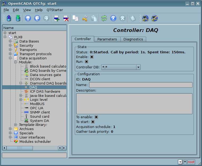This screenshot has width=202, height=166.
Task: Collapse the Data acquisition tree node
Action: (x=10, y=58)
